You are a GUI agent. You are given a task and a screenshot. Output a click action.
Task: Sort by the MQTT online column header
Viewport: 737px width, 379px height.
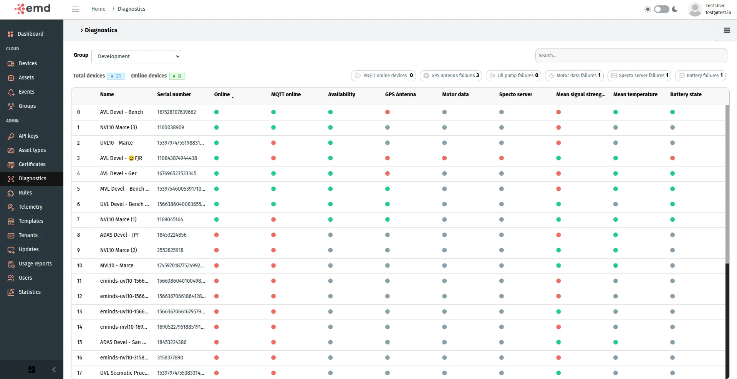[286, 94]
